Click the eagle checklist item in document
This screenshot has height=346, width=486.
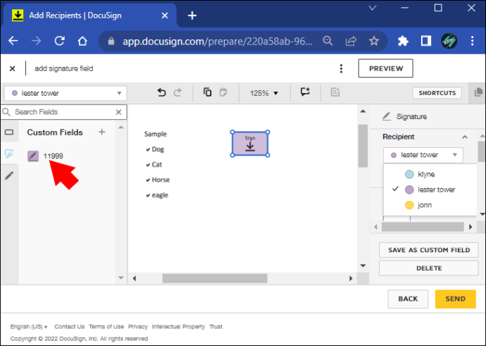[x=157, y=195]
